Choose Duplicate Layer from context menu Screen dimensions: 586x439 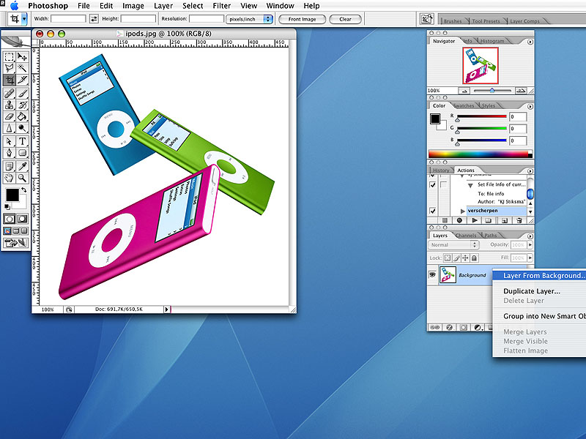532,291
